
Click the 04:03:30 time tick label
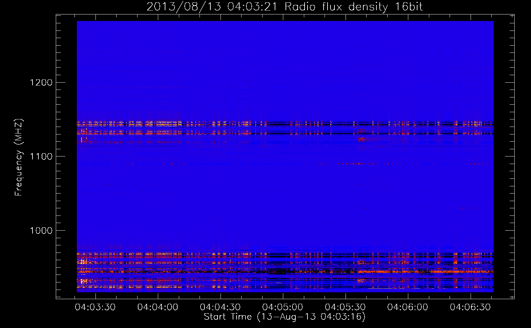point(95,307)
